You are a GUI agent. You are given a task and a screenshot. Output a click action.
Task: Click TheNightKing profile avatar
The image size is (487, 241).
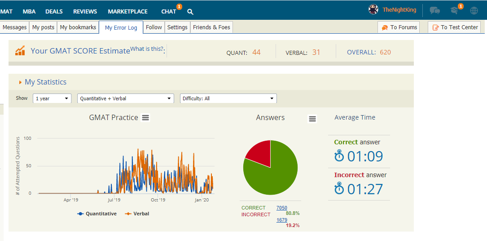(x=373, y=9)
